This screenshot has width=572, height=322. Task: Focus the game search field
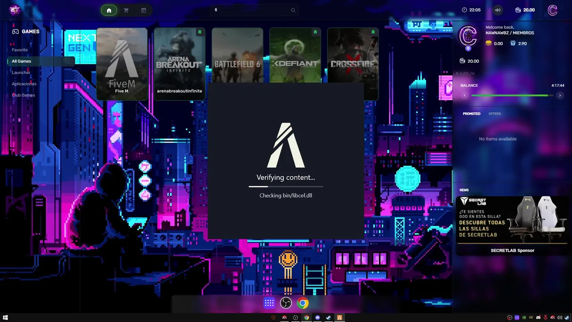point(255,10)
